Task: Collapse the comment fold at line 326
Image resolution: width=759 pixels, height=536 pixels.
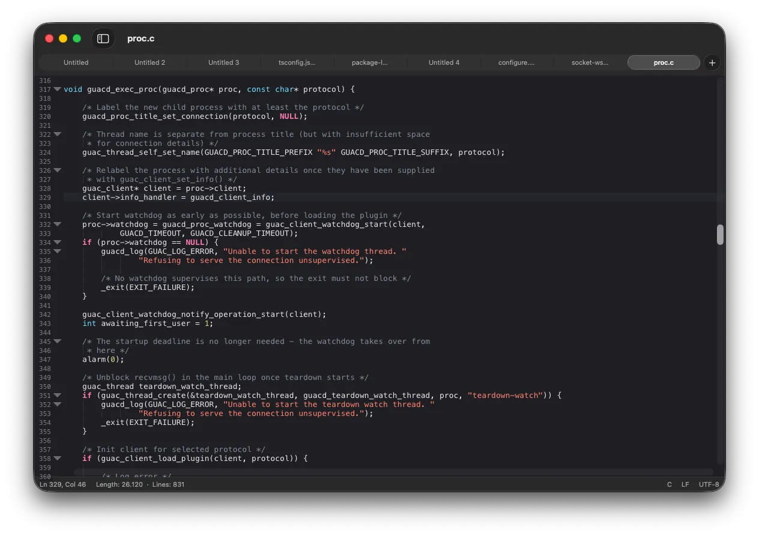Action: point(58,170)
